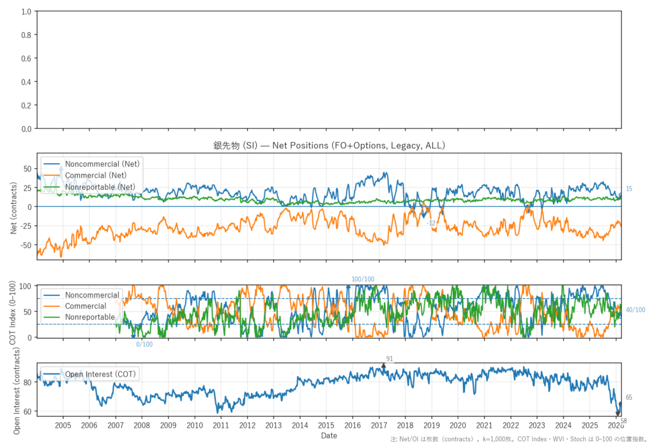Click the 65 end label on open interest chart

coord(628,398)
